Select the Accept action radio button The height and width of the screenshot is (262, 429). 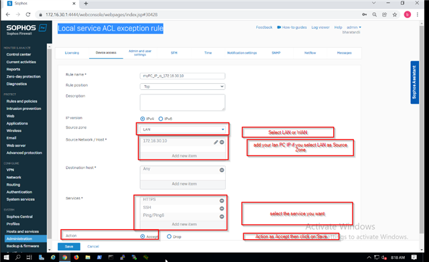(143, 237)
